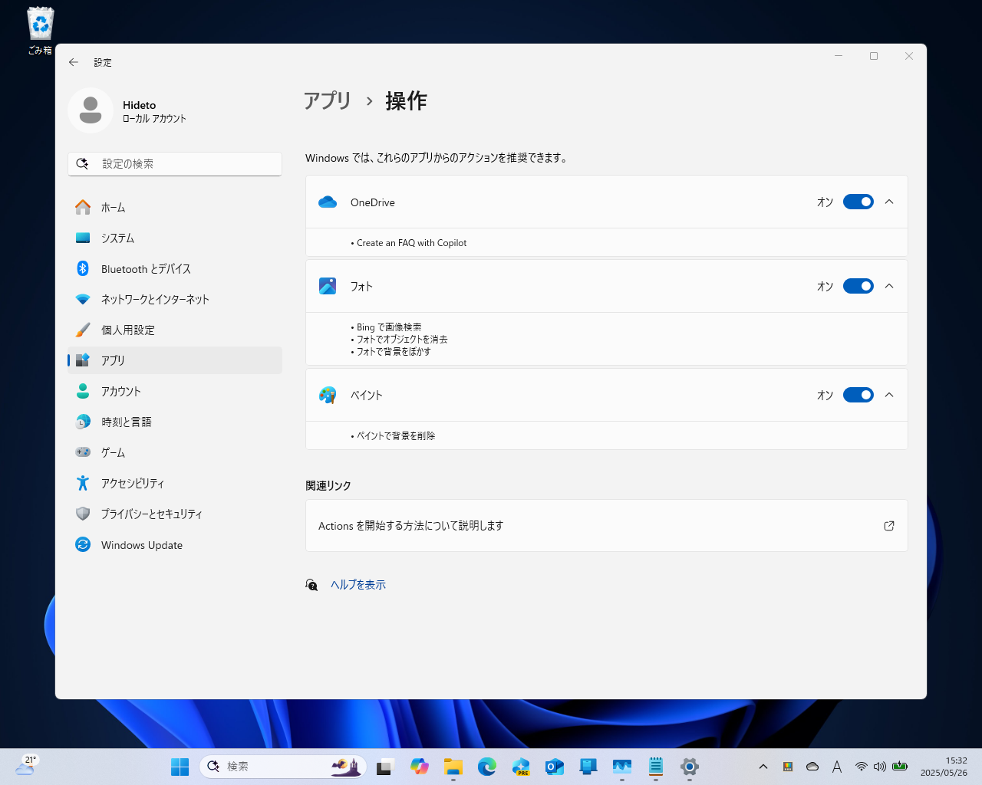Viewport: 982px width, 785px height.
Task: Open the Windows Start menu
Action: pyautogui.click(x=180, y=767)
